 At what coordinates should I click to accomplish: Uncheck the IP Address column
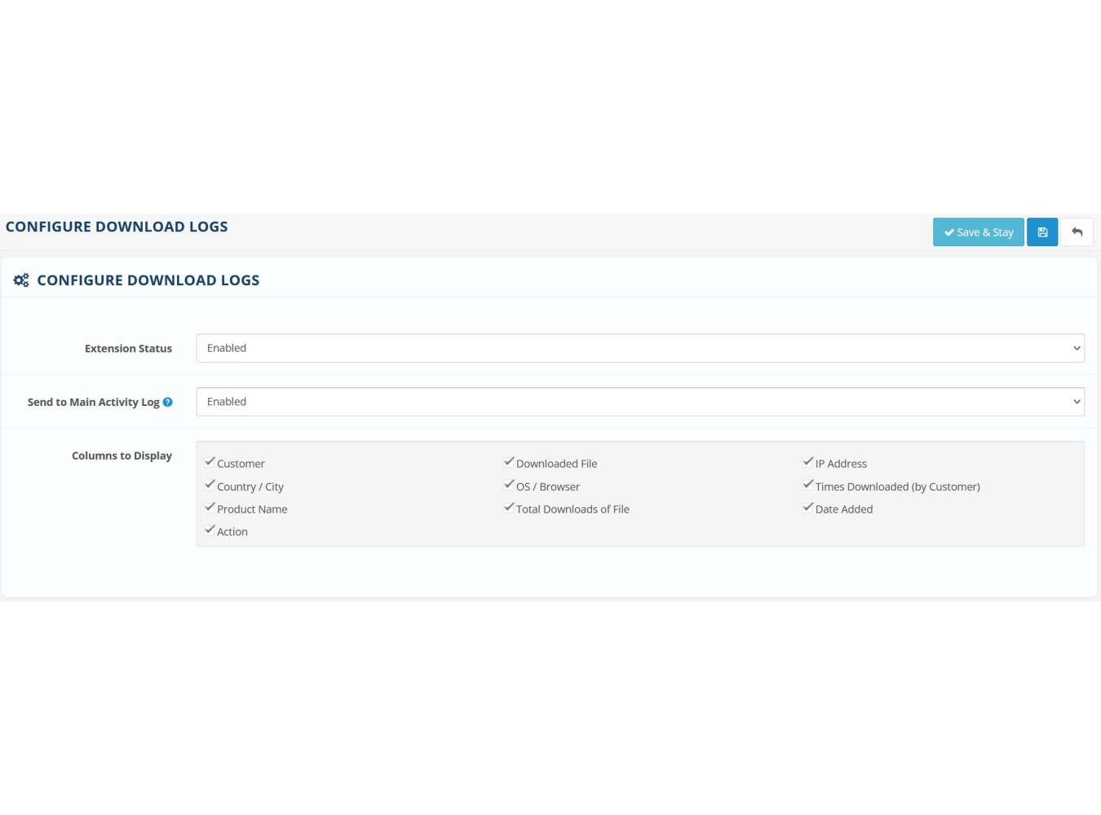coord(808,462)
